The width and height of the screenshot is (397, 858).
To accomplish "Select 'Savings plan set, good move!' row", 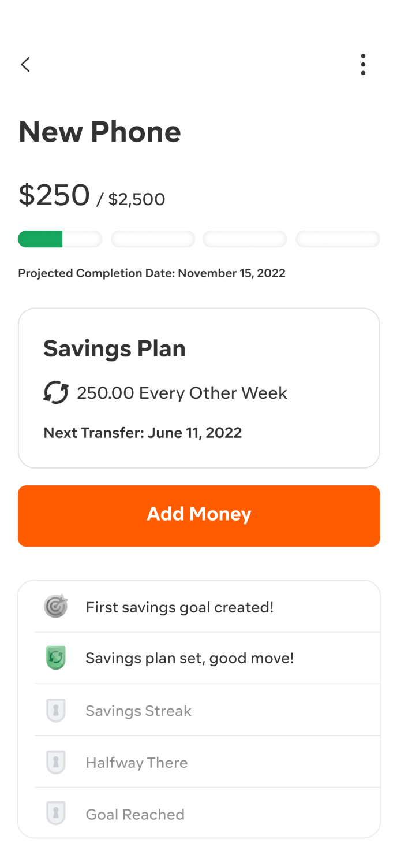I will (190, 658).
